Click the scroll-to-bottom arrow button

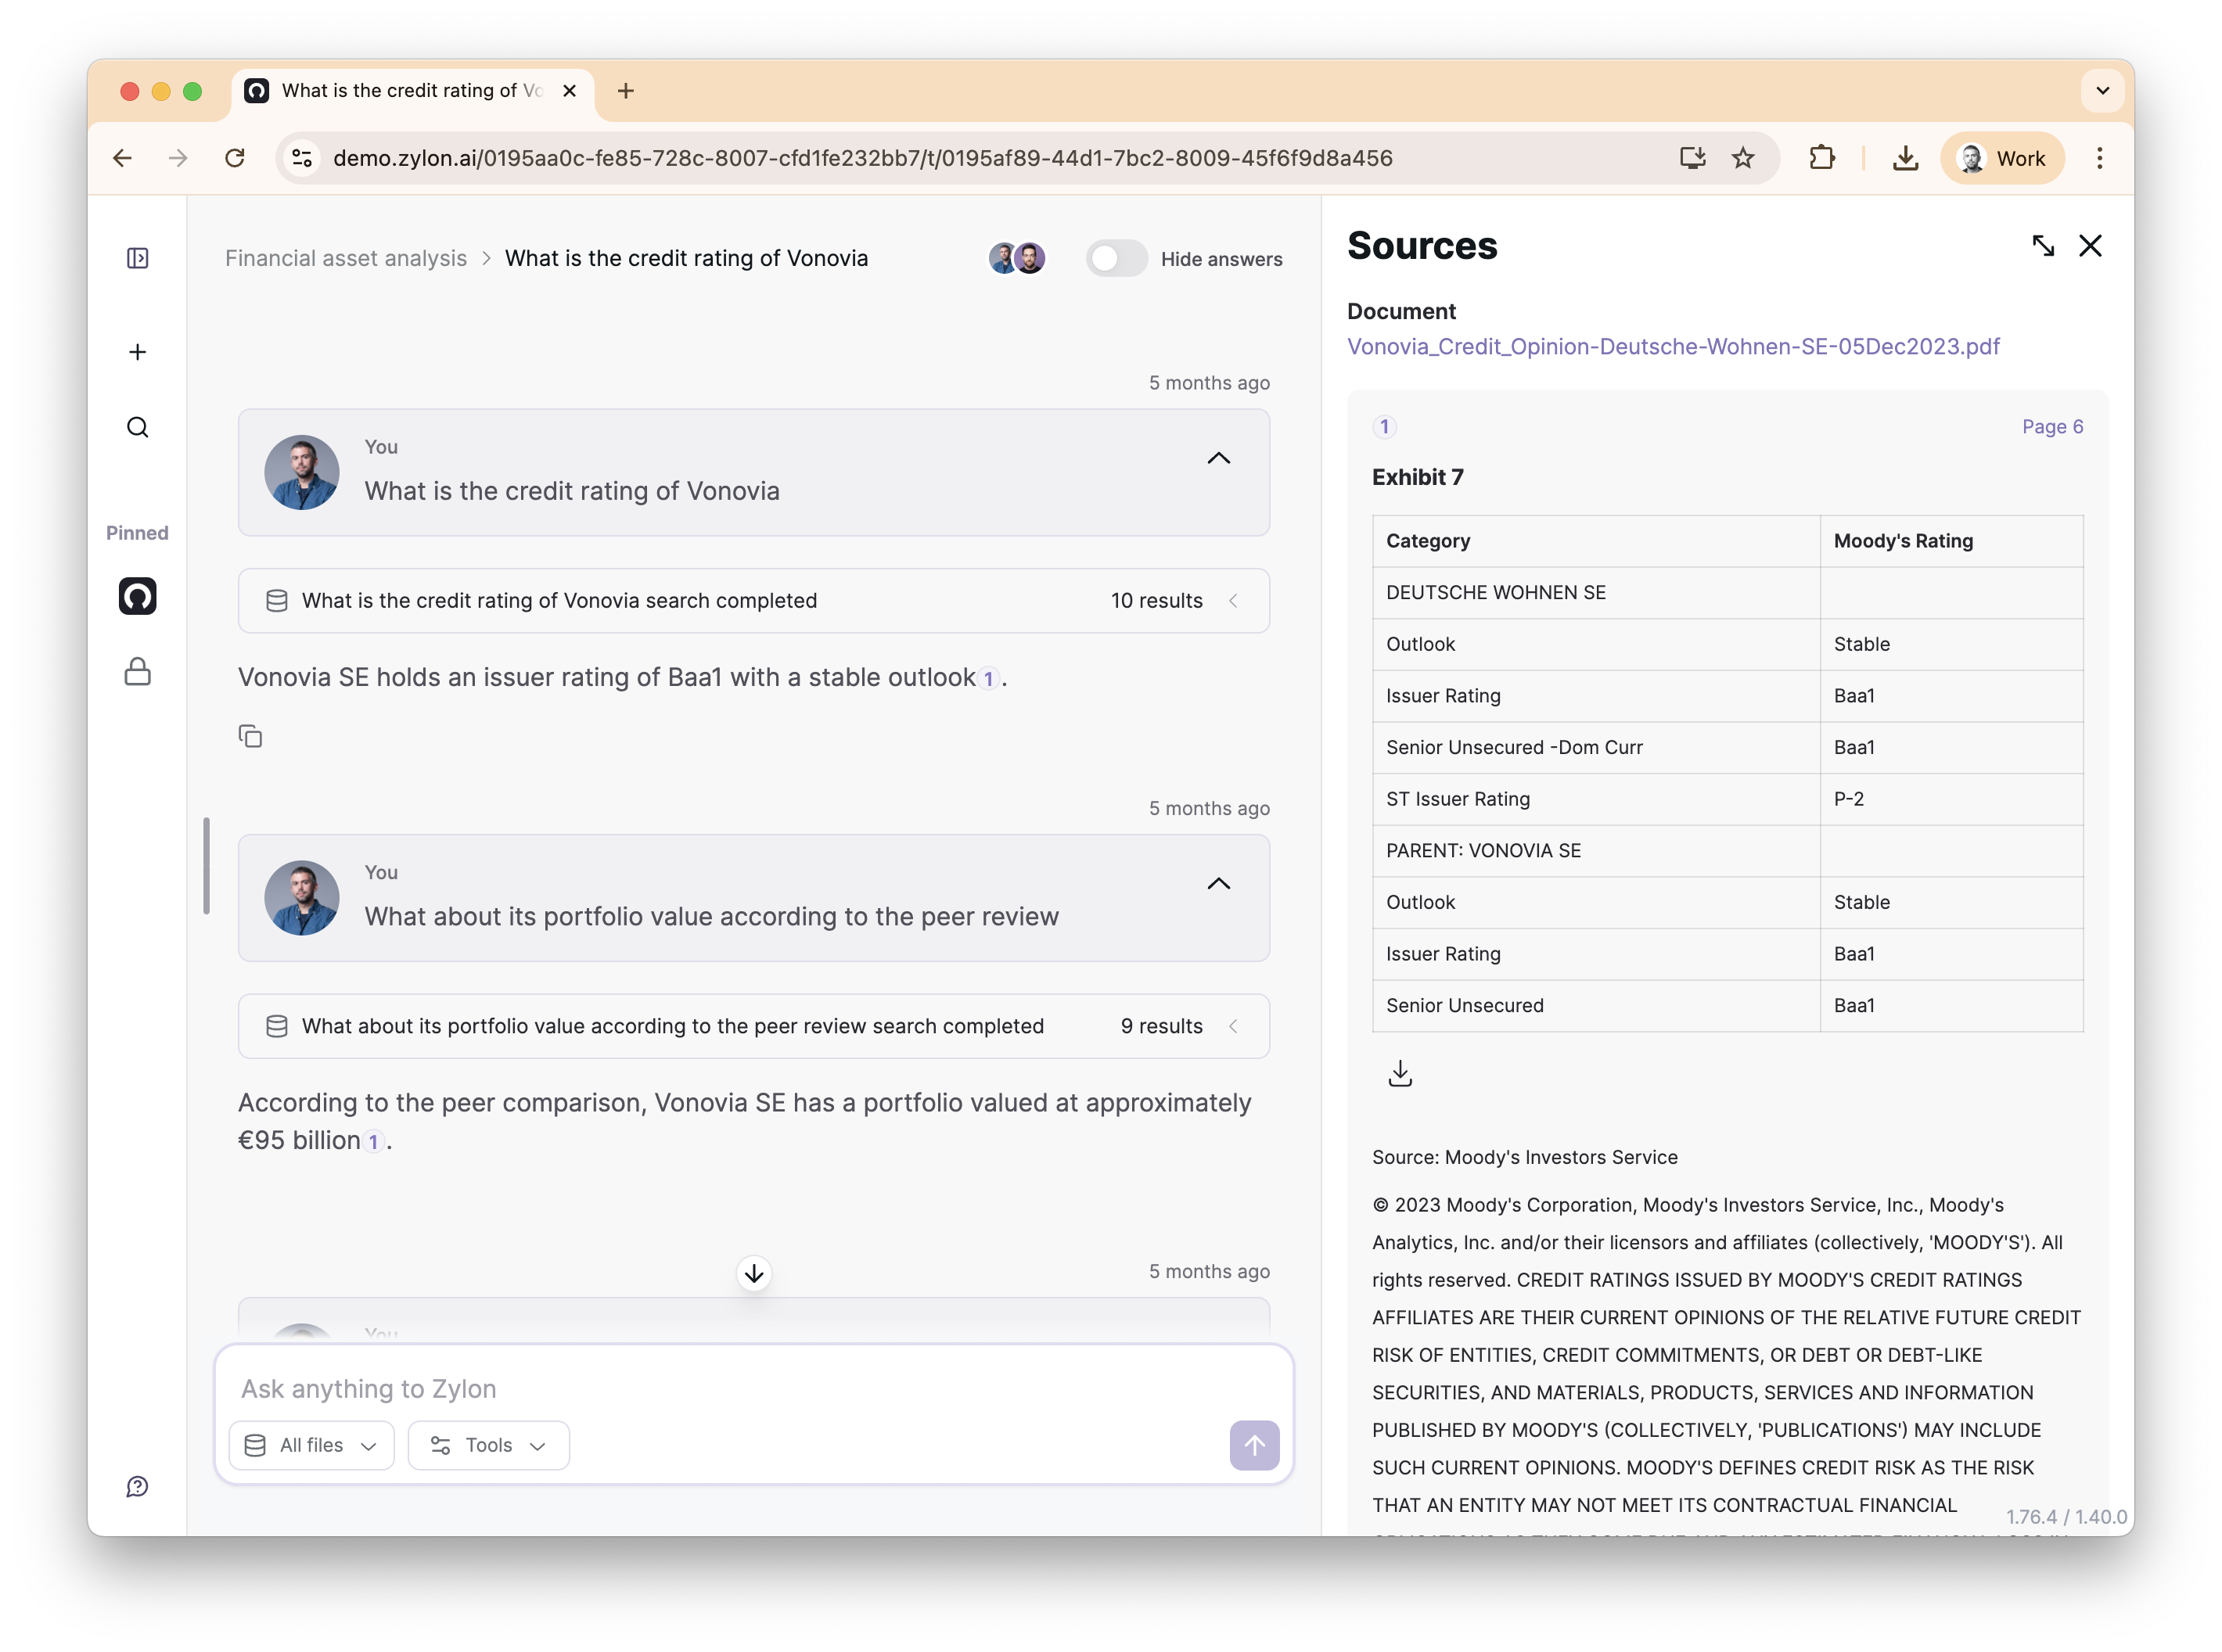point(754,1273)
